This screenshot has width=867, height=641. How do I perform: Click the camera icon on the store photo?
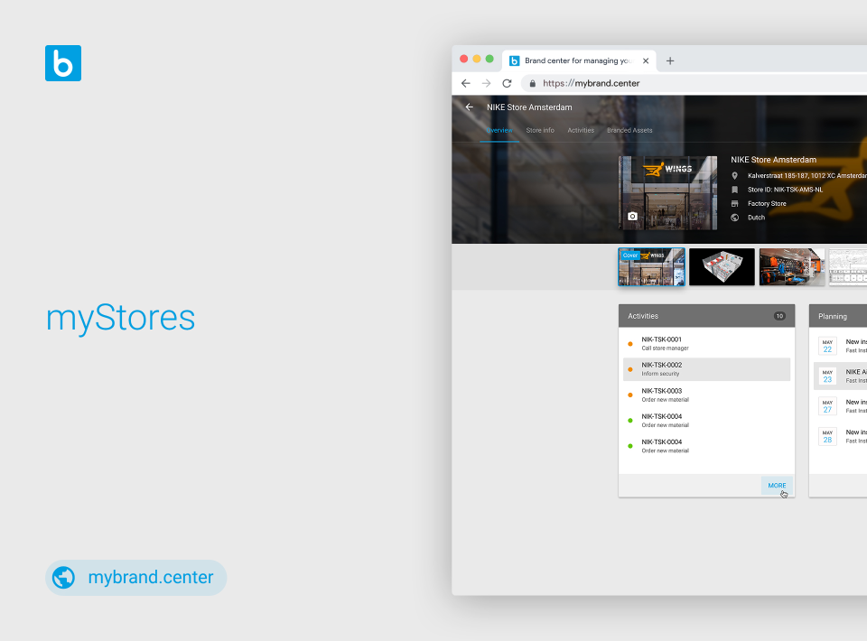pyautogui.click(x=631, y=216)
